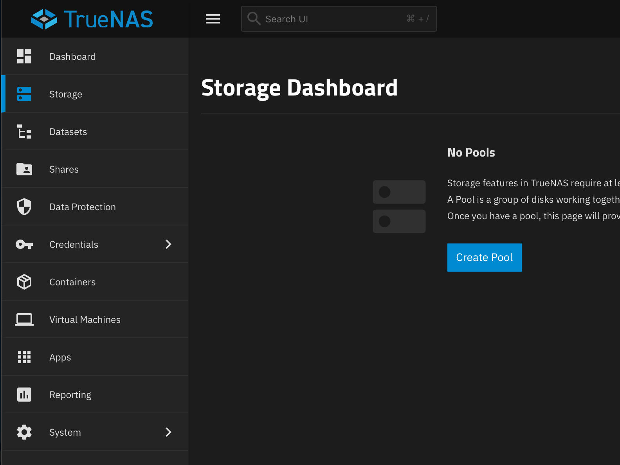Click the Datasets tree icon
This screenshot has height=465, width=620.
click(x=24, y=132)
